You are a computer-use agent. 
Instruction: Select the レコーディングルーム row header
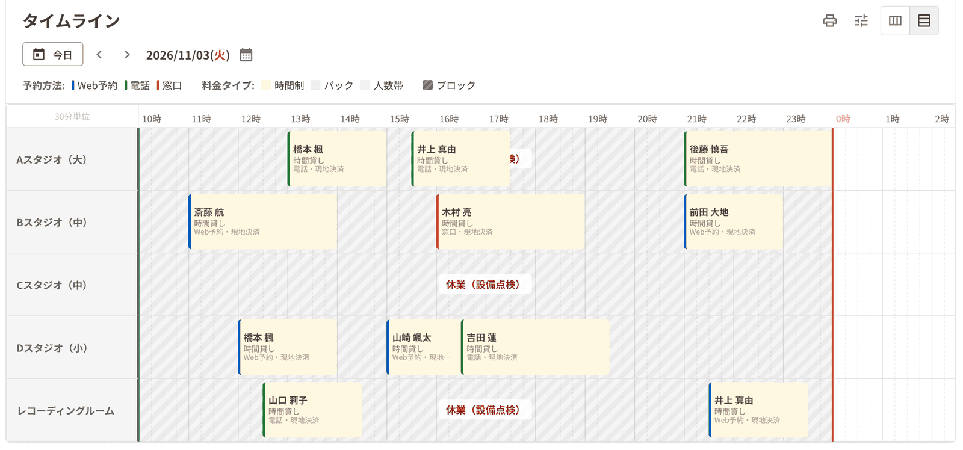pyautogui.click(x=72, y=410)
